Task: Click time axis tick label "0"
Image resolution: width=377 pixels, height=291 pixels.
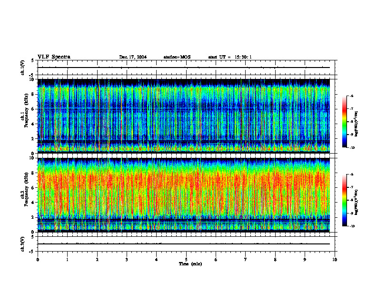Action: (x=38, y=260)
